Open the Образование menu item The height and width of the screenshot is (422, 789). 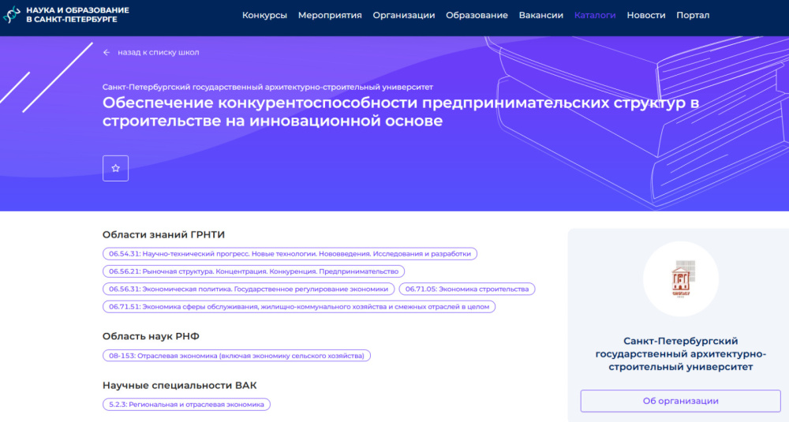[x=477, y=15]
